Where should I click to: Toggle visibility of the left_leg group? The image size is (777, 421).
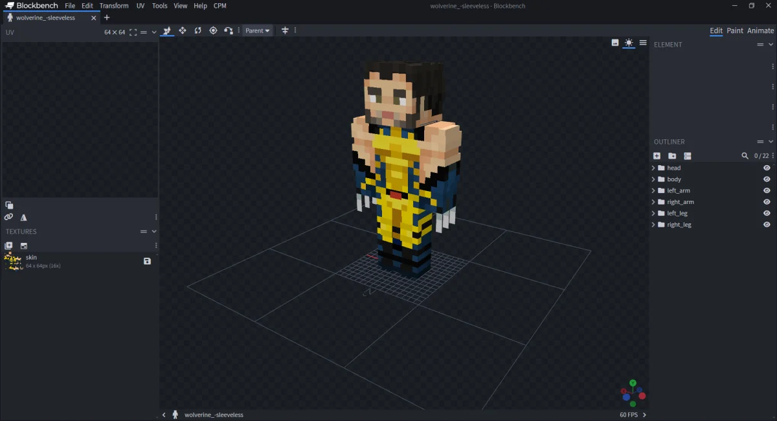click(x=767, y=213)
